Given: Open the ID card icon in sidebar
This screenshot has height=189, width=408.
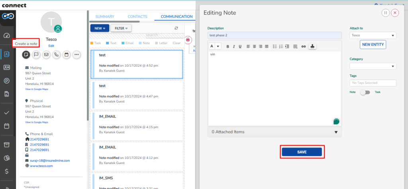Looking at the screenshot, I should (x=7, y=68).
